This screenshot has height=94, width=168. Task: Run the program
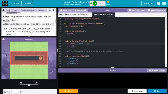click(x=69, y=91)
